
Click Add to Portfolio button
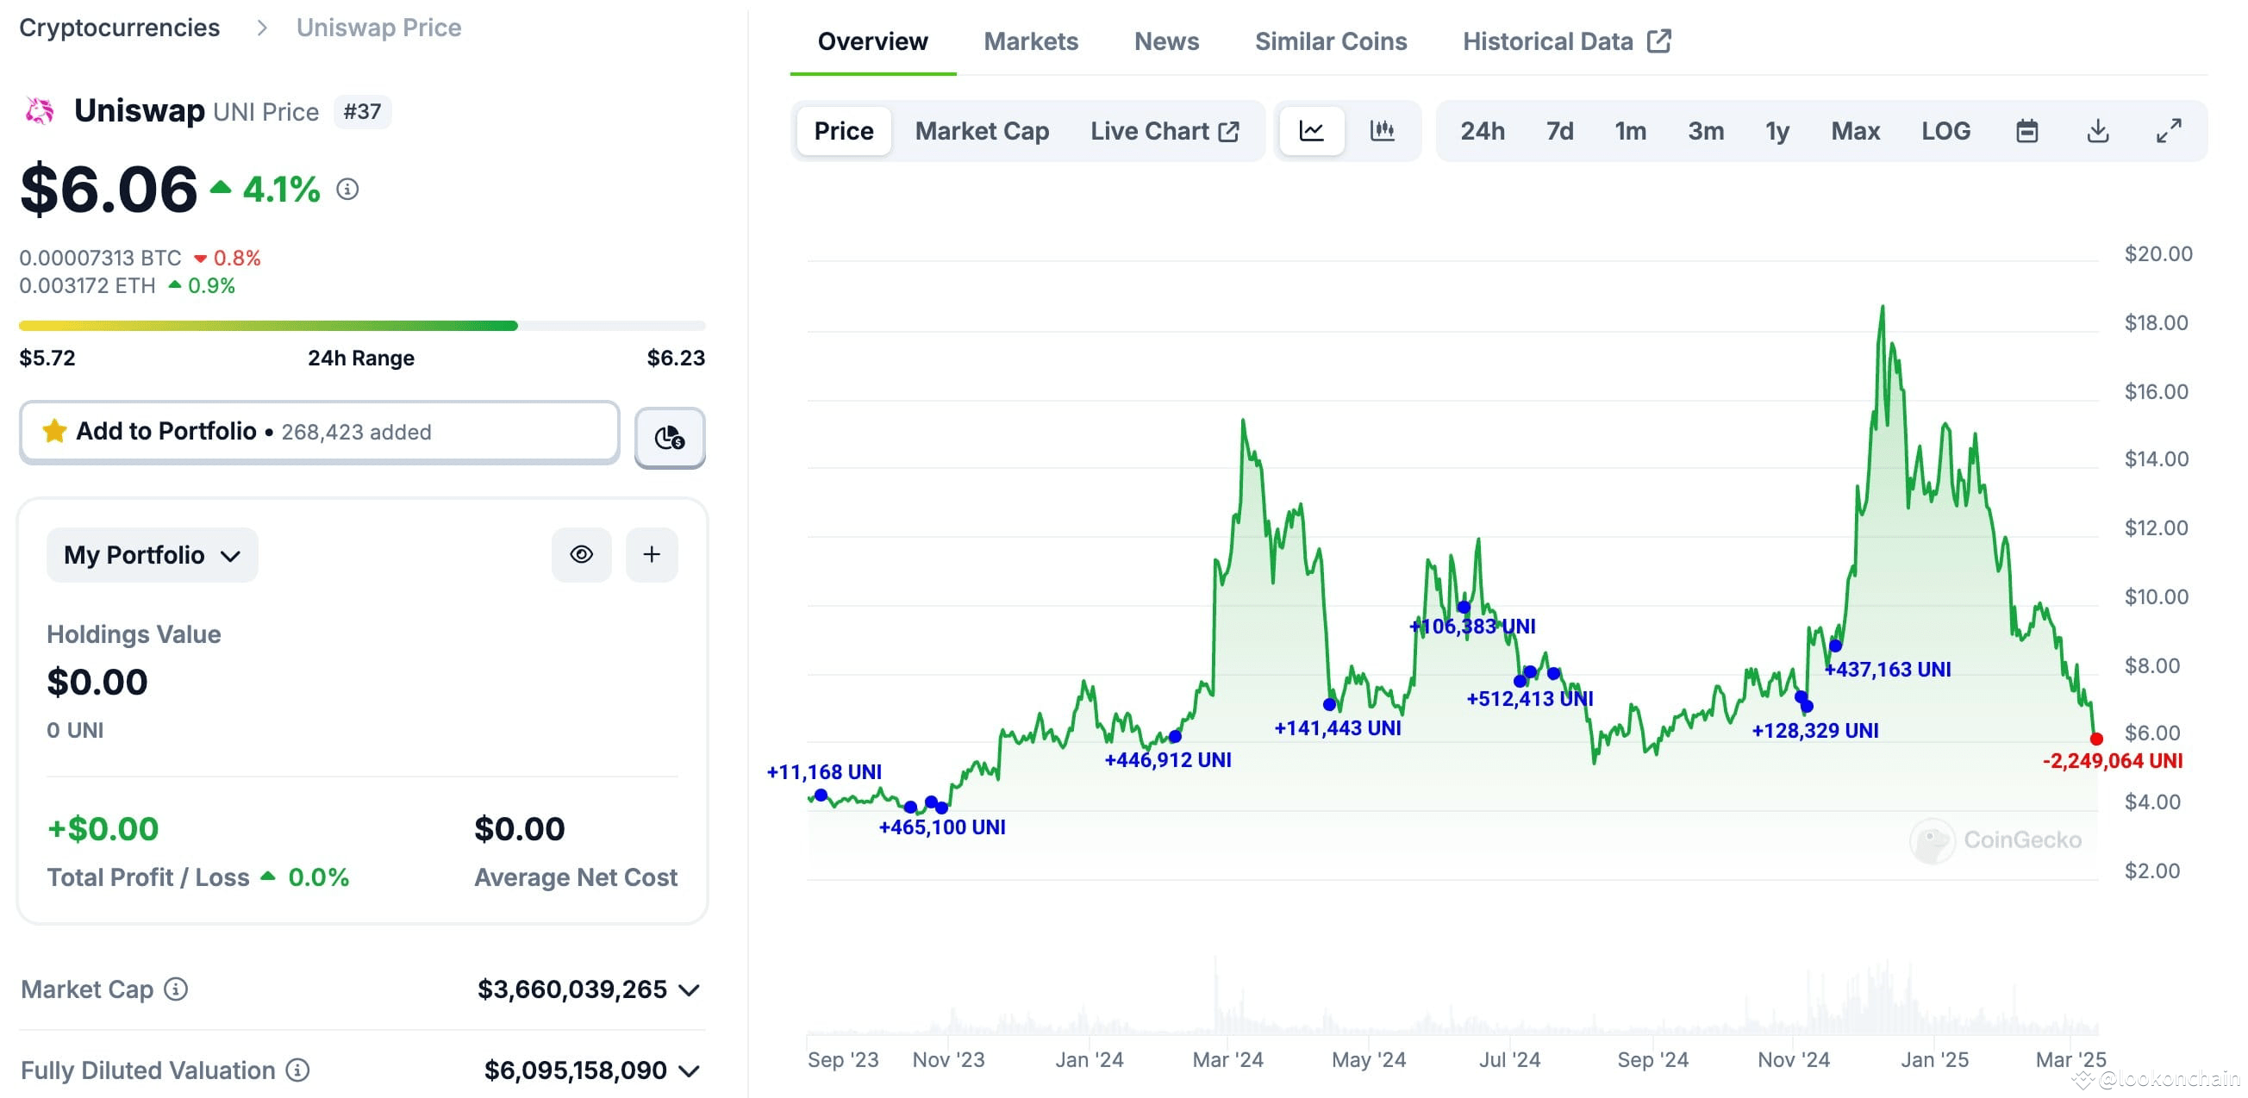pos(320,431)
